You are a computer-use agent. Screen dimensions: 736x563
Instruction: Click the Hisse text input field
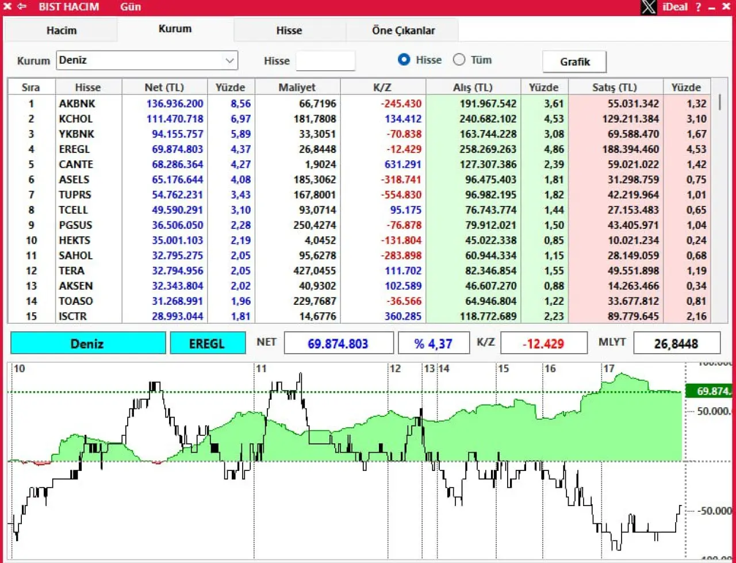pyautogui.click(x=325, y=61)
